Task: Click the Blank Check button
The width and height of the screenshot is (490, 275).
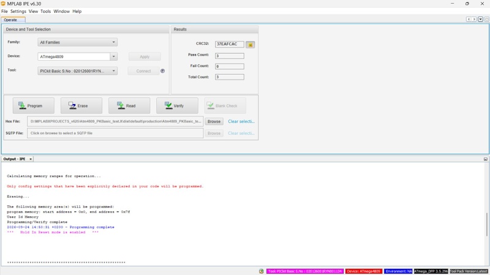Action: point(225,105)
